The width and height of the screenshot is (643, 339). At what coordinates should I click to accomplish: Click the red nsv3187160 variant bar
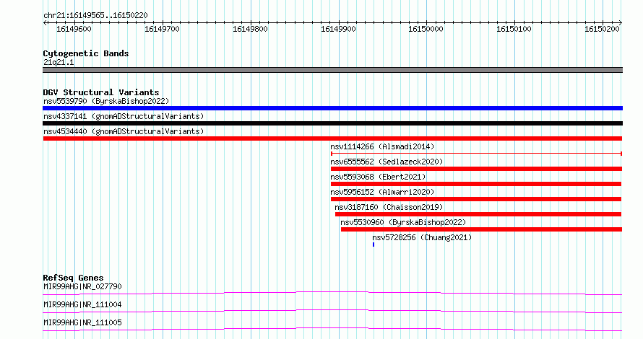tap(478, 214)
